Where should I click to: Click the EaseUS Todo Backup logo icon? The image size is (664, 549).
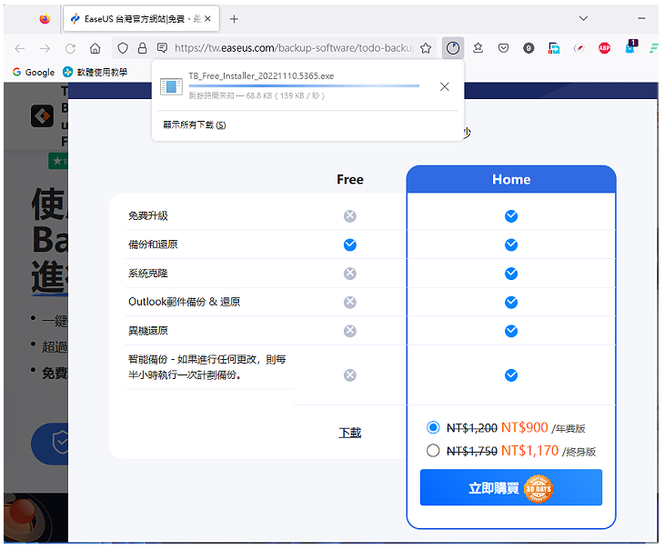(x=42, y=116)
